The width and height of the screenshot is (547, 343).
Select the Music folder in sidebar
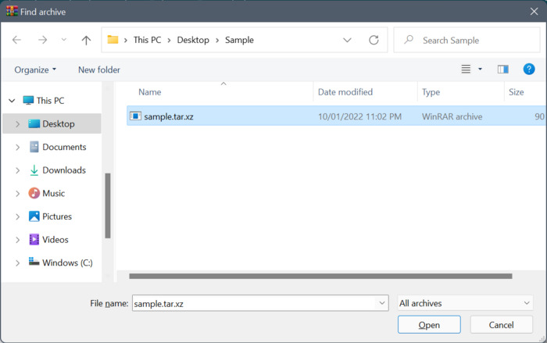tap(53, 193)
